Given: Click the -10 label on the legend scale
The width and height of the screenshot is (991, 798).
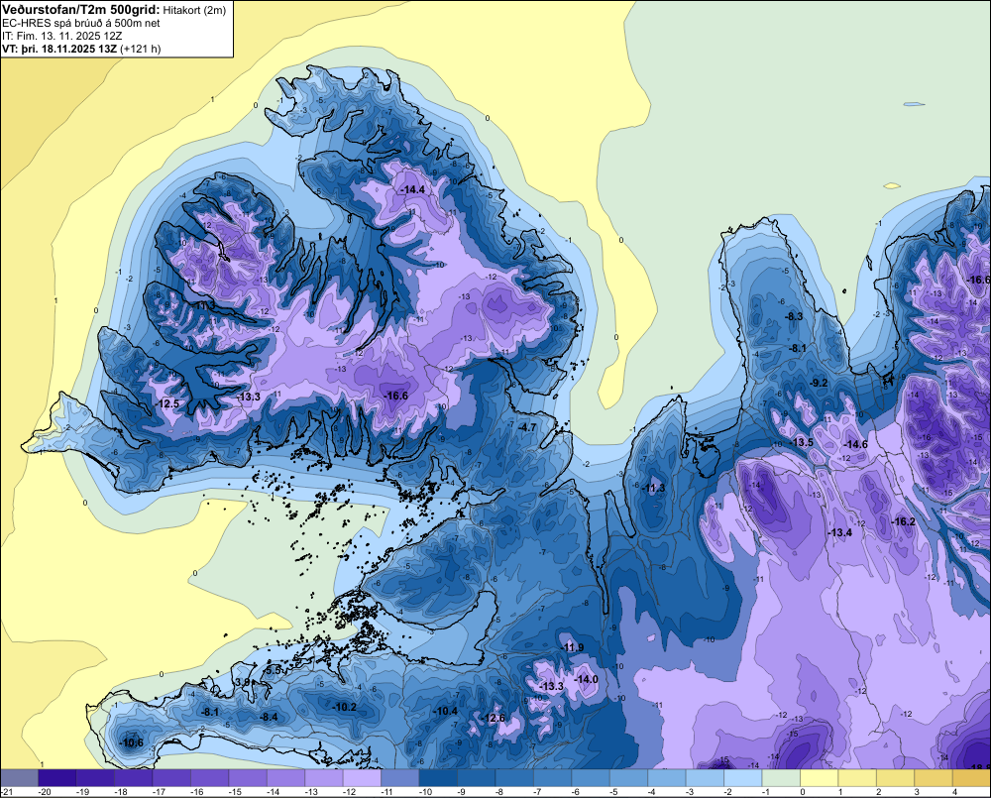Looking at the screenshot, I should click(x=425, y=792).
